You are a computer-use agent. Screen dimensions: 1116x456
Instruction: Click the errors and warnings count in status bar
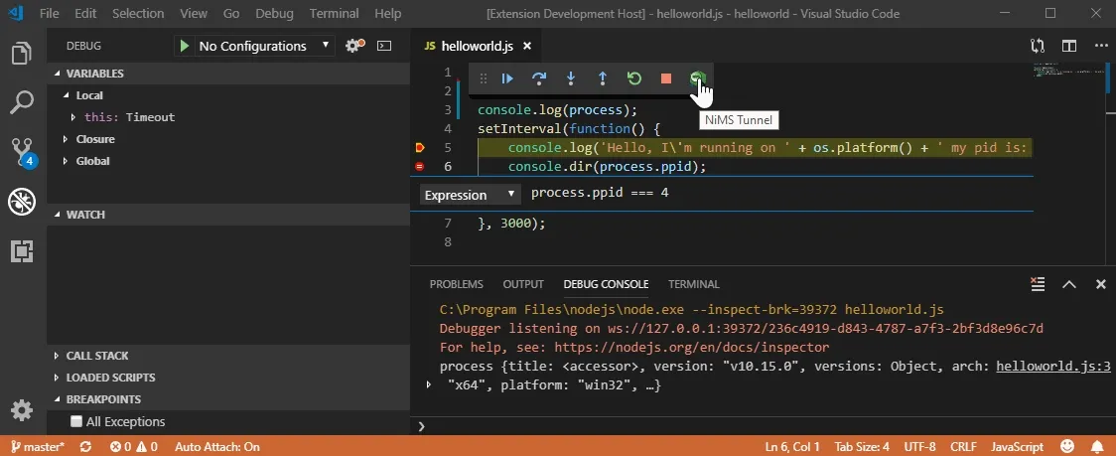[134, 447]
